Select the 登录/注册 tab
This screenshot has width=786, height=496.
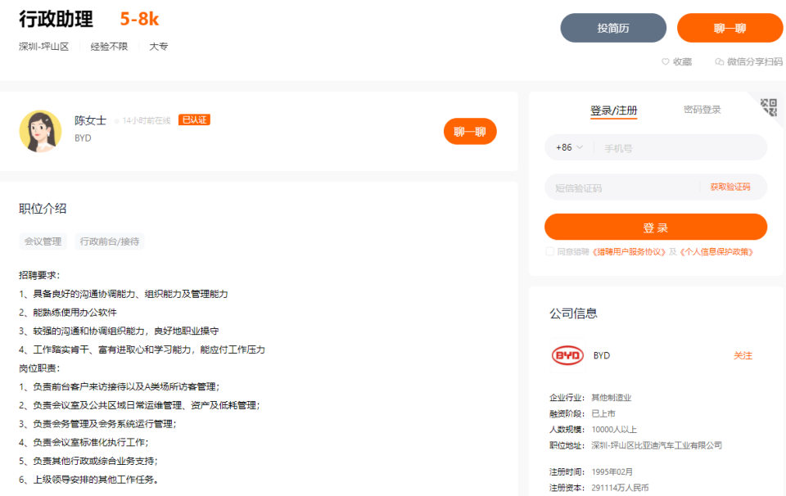tap(613, 110)
